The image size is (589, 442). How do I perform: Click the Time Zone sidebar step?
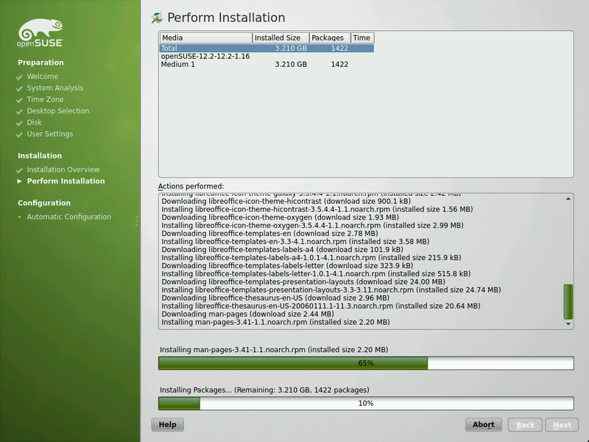(x=45, y=99)
